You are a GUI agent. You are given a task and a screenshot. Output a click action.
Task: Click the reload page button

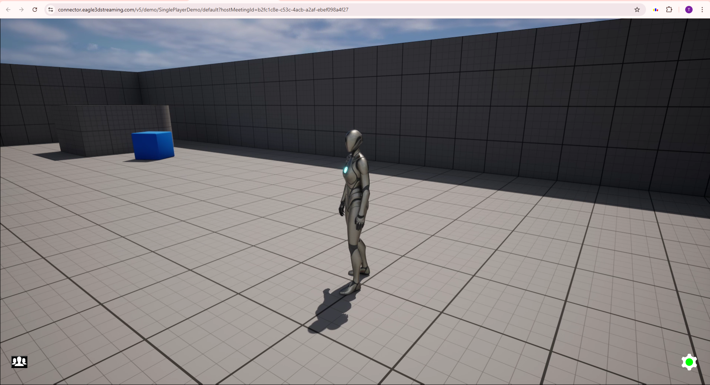35,10
